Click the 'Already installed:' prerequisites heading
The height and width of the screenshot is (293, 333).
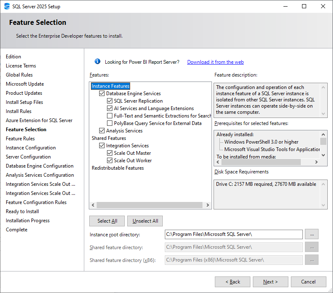tap(235, 134)
